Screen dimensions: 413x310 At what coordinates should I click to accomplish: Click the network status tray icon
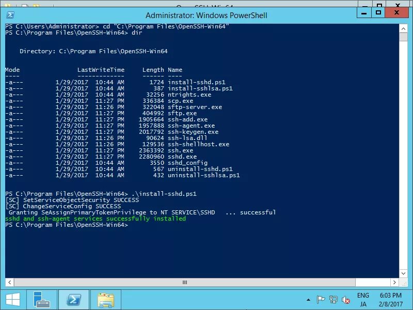click(333, 300)
